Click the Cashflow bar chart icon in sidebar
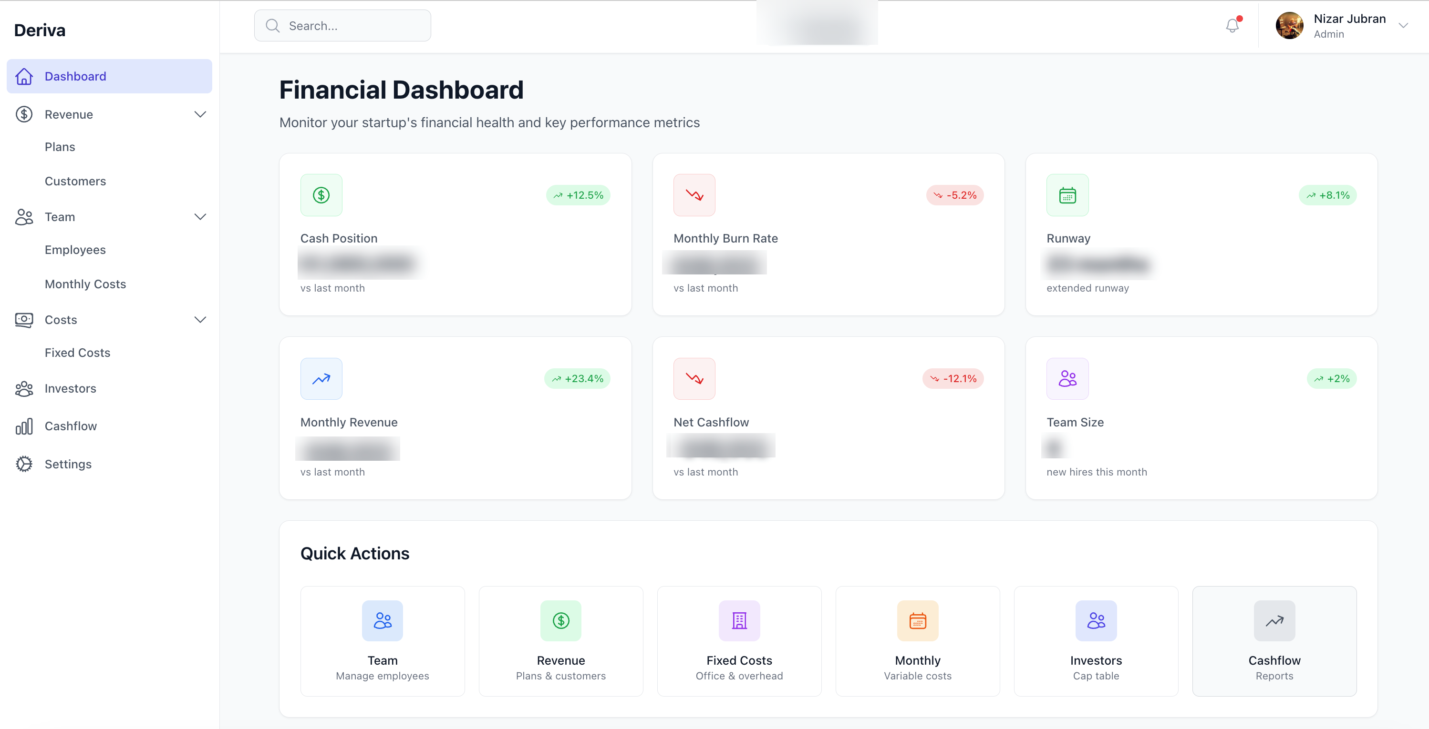Viewport: 1429px width, 729px height. tap(24, 426)
